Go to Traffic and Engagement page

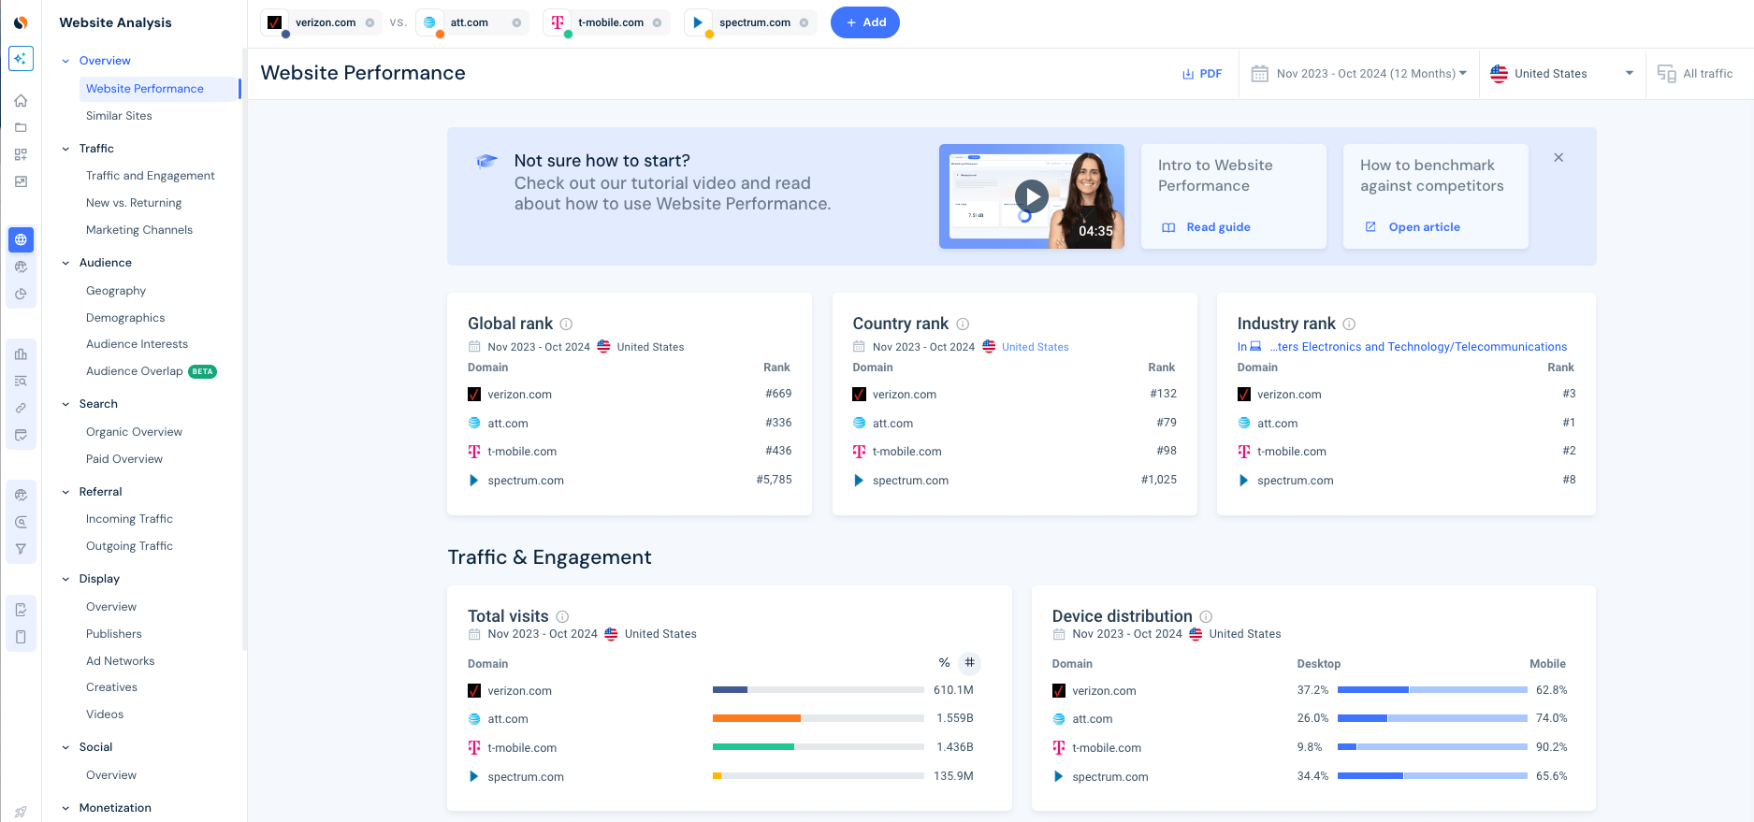[151, 176]
